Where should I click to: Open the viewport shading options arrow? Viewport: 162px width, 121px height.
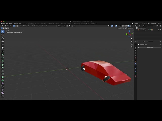tap(132, 26)
